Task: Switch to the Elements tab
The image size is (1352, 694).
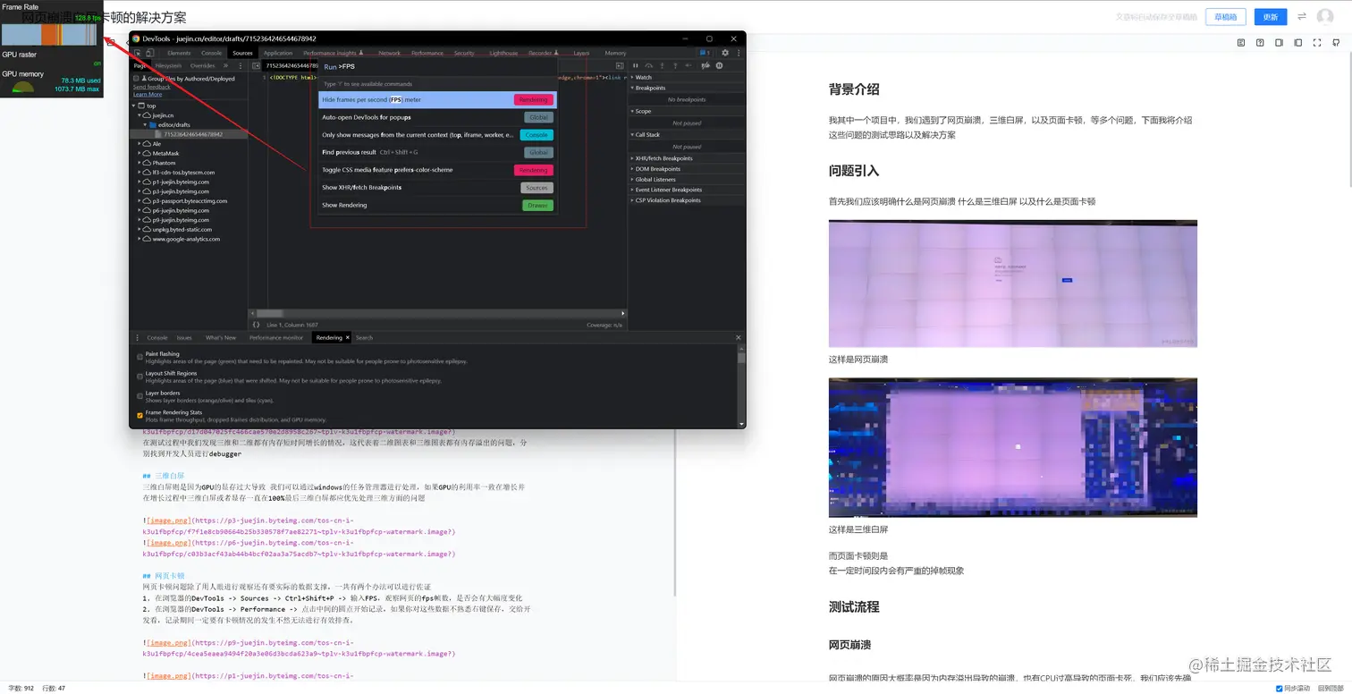Action: coord(179,53)
